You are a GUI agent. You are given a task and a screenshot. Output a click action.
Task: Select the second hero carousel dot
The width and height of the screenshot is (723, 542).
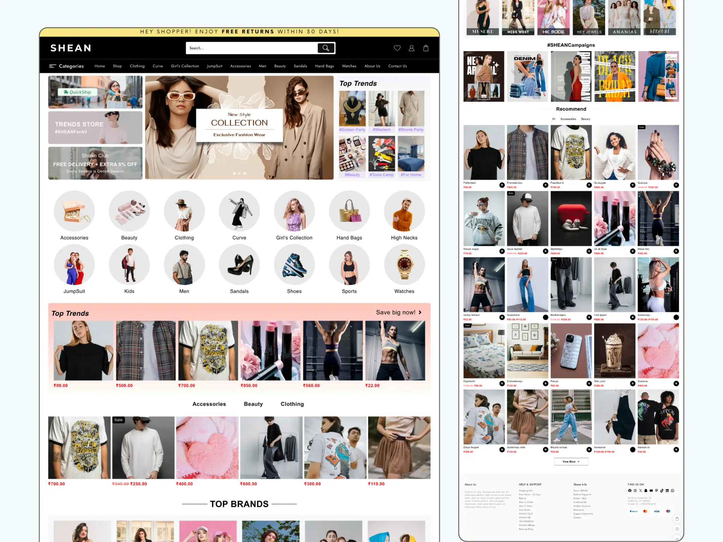tap(239, 173)
